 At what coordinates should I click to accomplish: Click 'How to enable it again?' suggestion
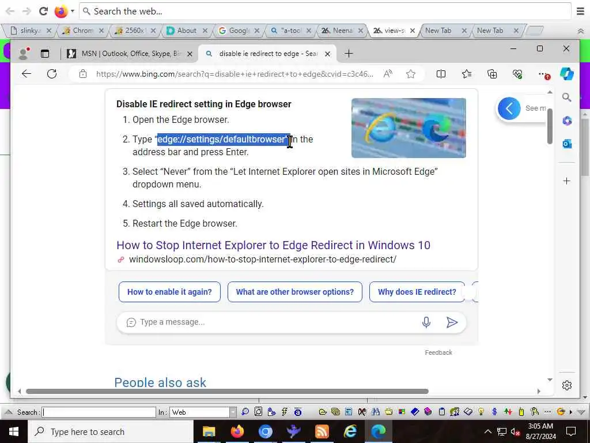(169, 292)
